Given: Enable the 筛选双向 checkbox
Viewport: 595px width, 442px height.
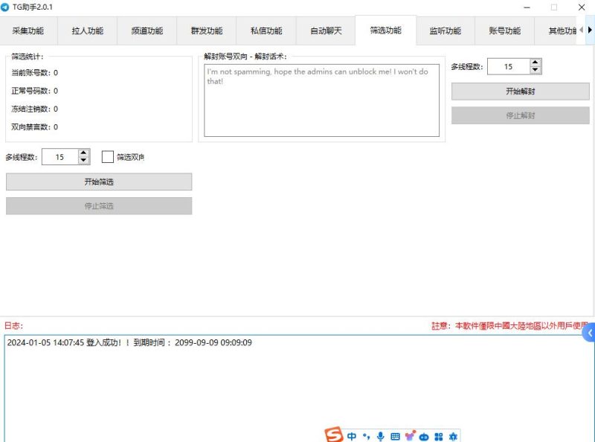Looking at the screenshot, I should pyautogui.click(x=107, y=157).
